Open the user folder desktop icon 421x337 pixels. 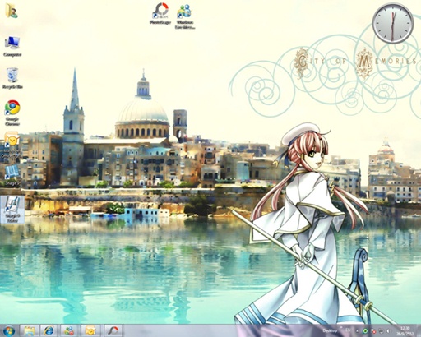tap(11, 11)
